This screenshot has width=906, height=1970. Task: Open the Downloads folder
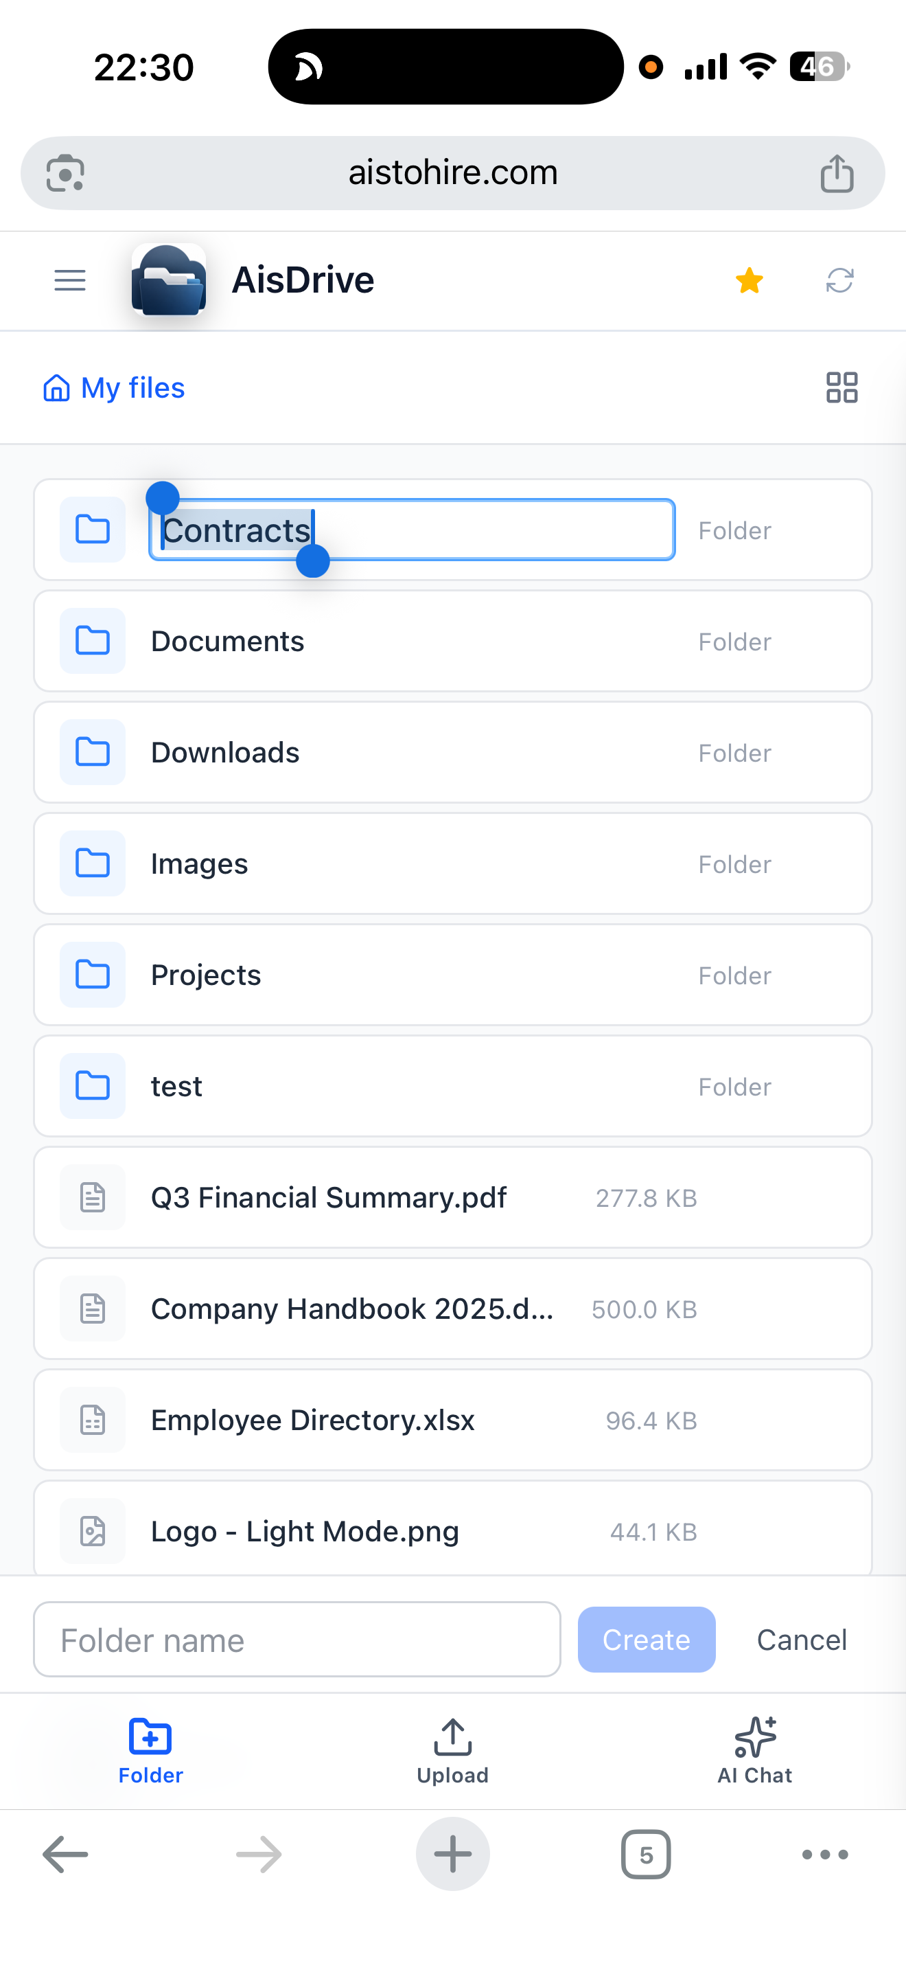point(453,753)
